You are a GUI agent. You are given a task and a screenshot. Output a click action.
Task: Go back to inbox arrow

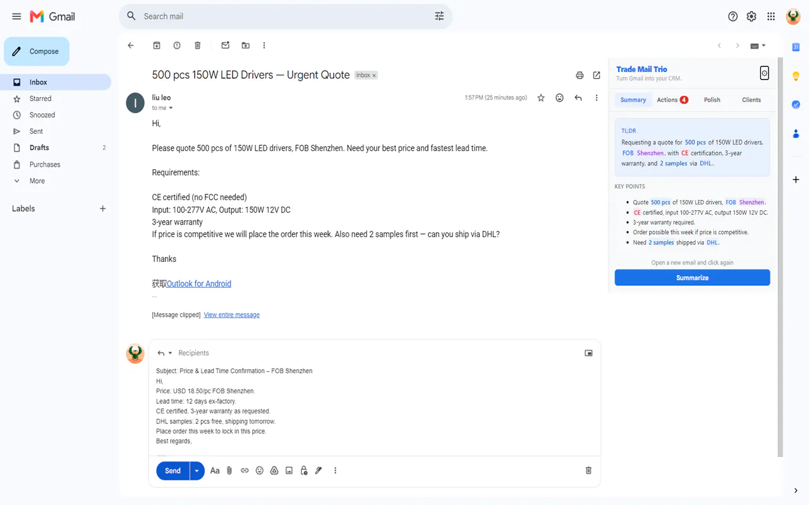pos(131,45)
